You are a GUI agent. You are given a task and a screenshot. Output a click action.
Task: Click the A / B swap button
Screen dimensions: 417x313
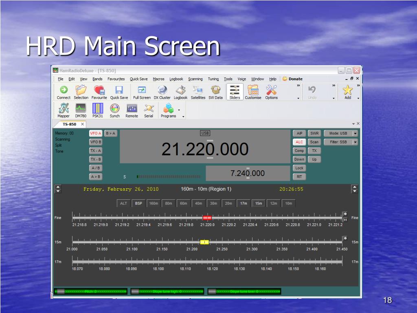pos(95,168)
